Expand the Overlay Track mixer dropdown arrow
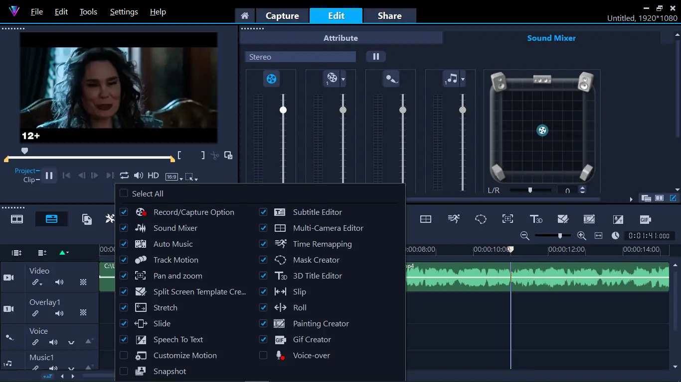Image resolution: width=681 pixels, height=382 pixels. 343,80
